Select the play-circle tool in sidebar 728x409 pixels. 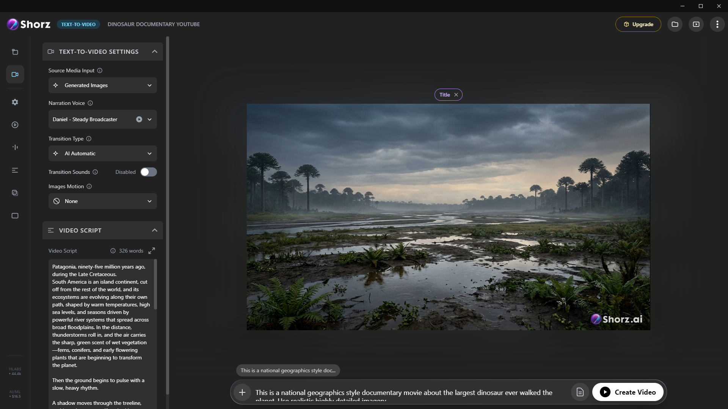click(15, 125)
